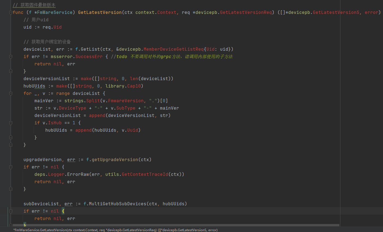Click 'ErrorRaw' method call

tap(78, 174)
